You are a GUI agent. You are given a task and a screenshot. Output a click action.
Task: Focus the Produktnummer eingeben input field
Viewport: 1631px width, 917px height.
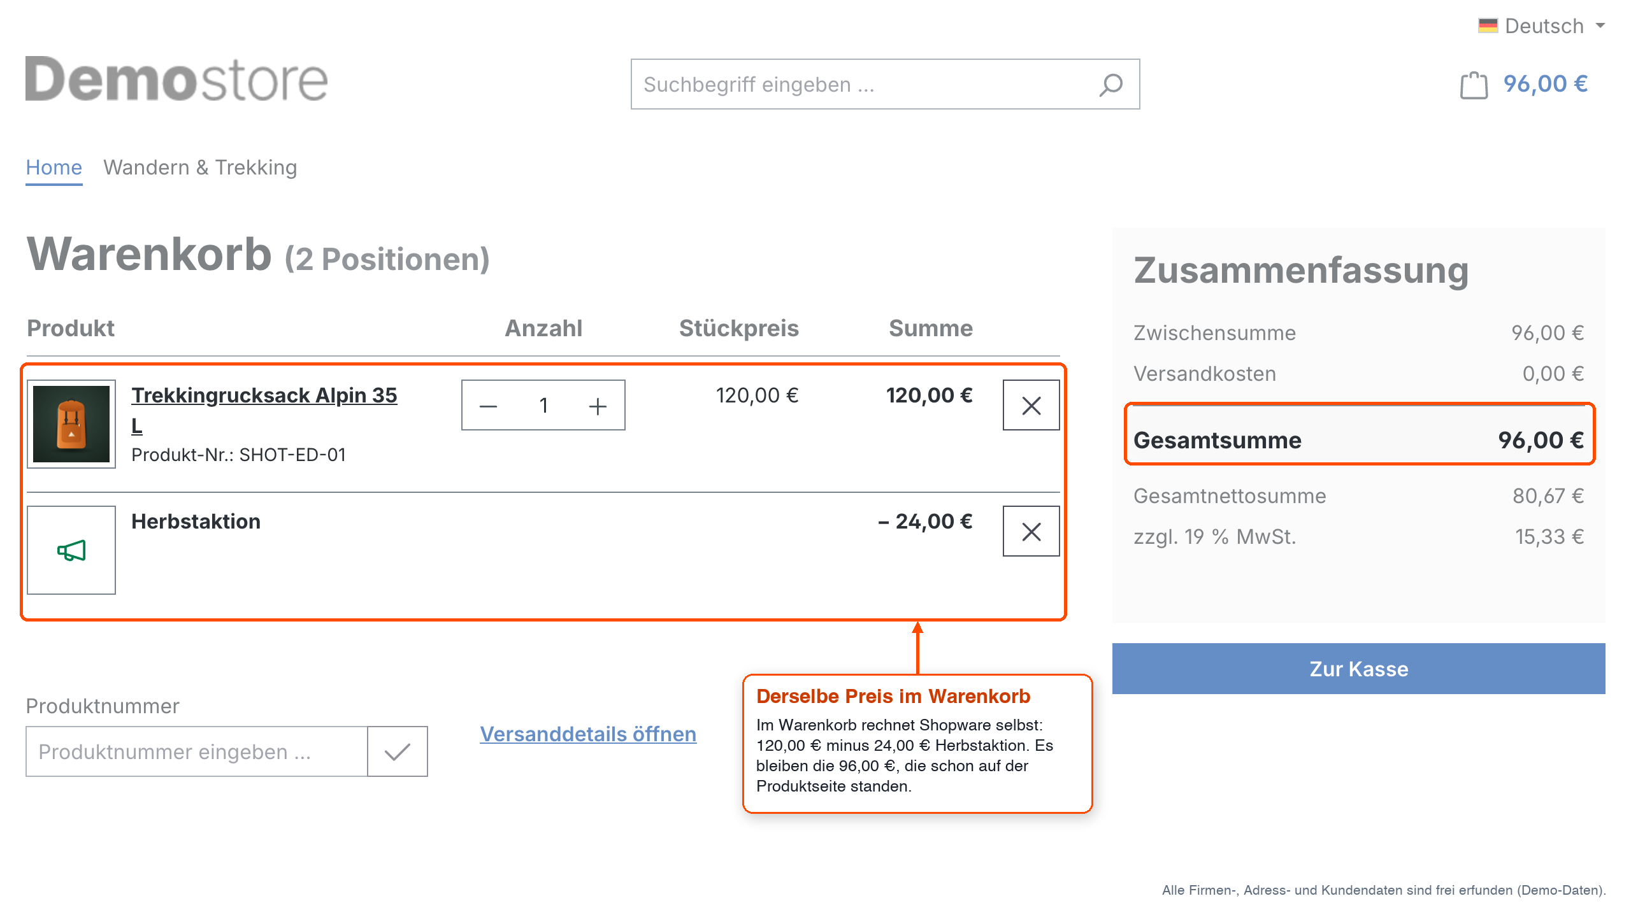point(197,751)
